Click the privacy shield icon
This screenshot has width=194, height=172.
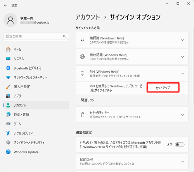pyautogui.click(x=8, y=142)
